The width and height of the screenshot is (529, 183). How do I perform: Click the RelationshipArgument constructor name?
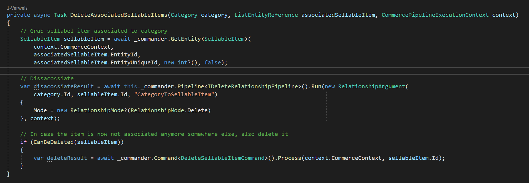372,86
